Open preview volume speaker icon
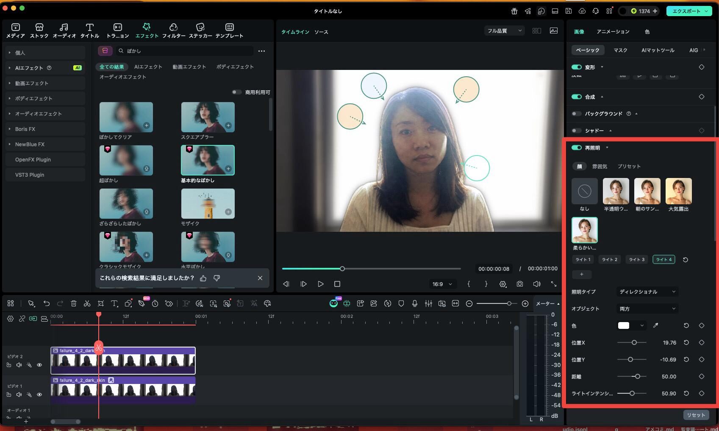 (537, 284)
